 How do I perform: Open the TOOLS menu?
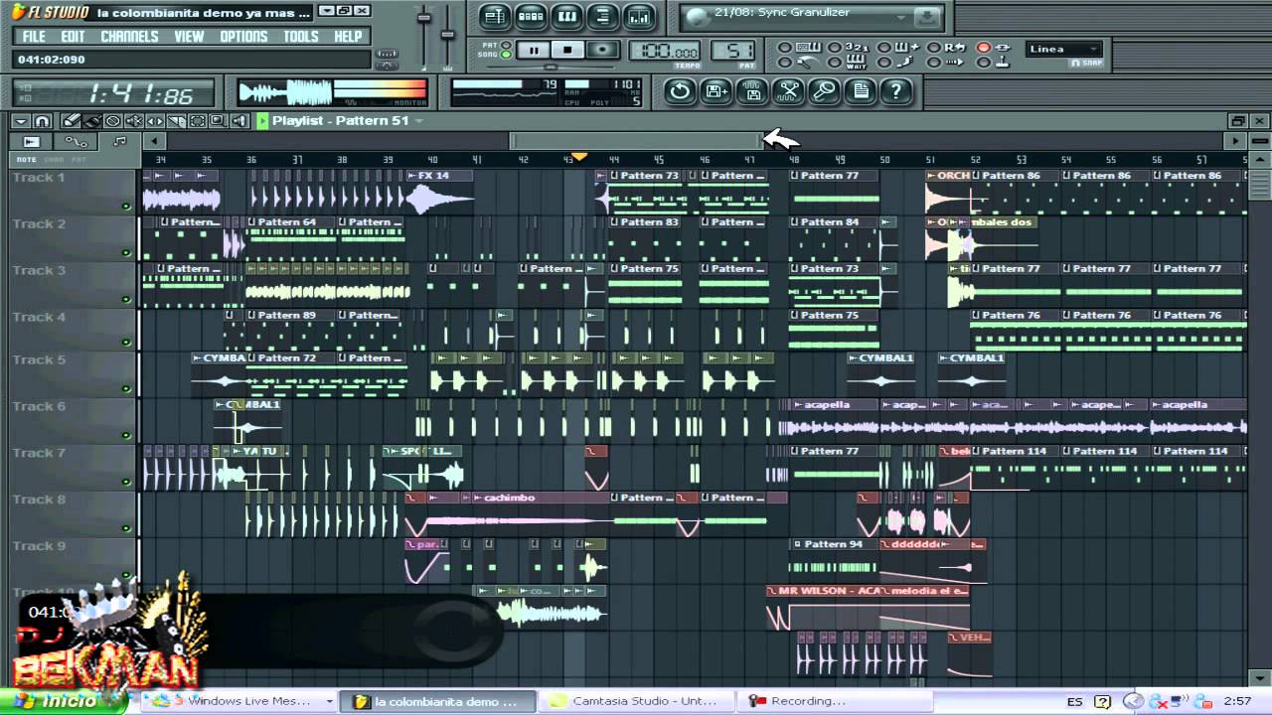pos(301,37)
